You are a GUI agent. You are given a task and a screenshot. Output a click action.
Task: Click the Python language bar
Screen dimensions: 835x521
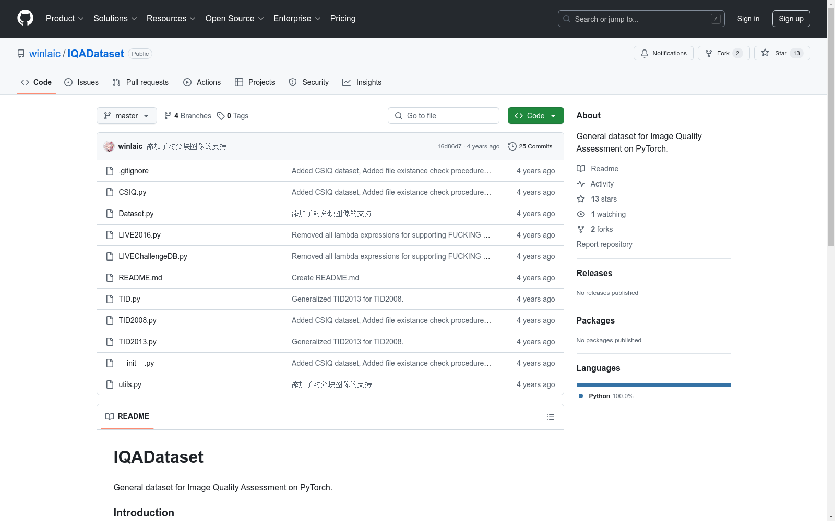tap(654, 385)
